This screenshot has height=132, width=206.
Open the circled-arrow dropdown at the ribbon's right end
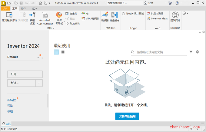[185, 13]
